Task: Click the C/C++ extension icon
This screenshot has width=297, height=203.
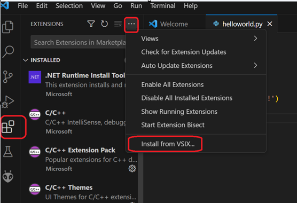Action: (x=35, y=114)
